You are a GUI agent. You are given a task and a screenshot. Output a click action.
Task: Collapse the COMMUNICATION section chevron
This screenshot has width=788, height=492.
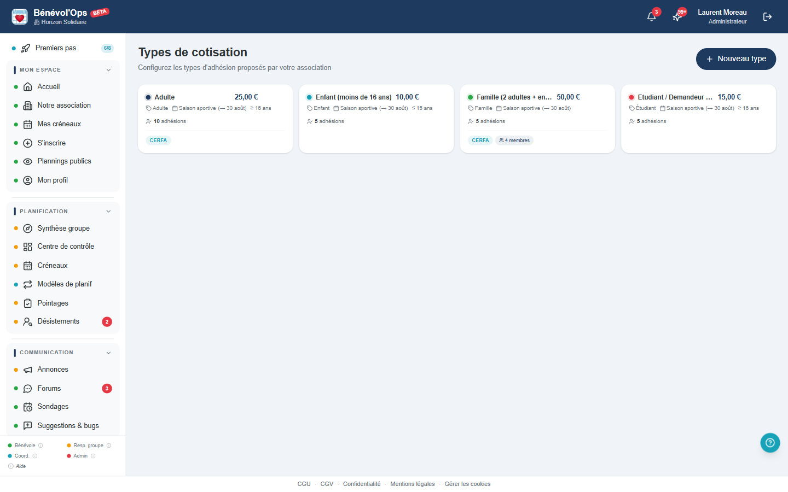108,353
